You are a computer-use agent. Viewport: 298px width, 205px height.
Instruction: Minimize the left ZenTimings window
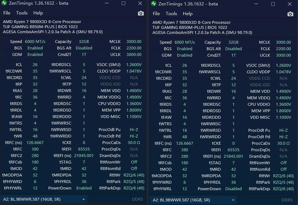click(x=107, y=3)
